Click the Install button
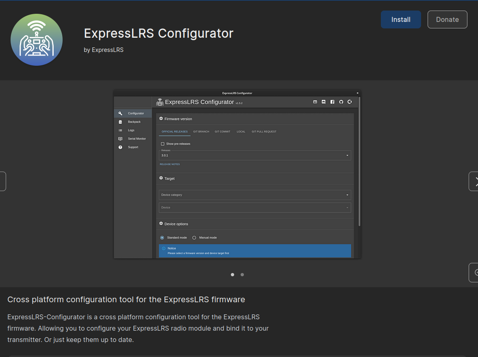Screen dimensions: 478x357 point(401,19)
